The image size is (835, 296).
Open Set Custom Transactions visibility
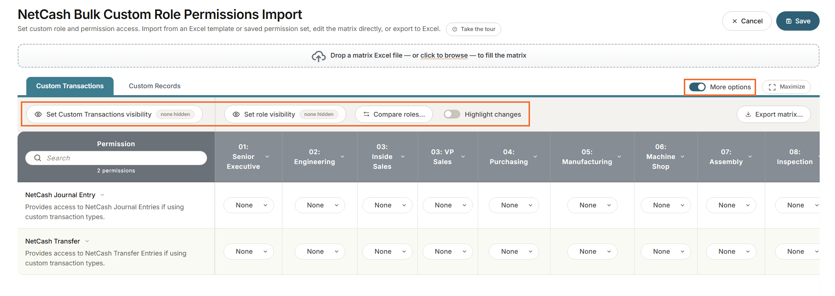pyautogui.click(x=114, y=114)
